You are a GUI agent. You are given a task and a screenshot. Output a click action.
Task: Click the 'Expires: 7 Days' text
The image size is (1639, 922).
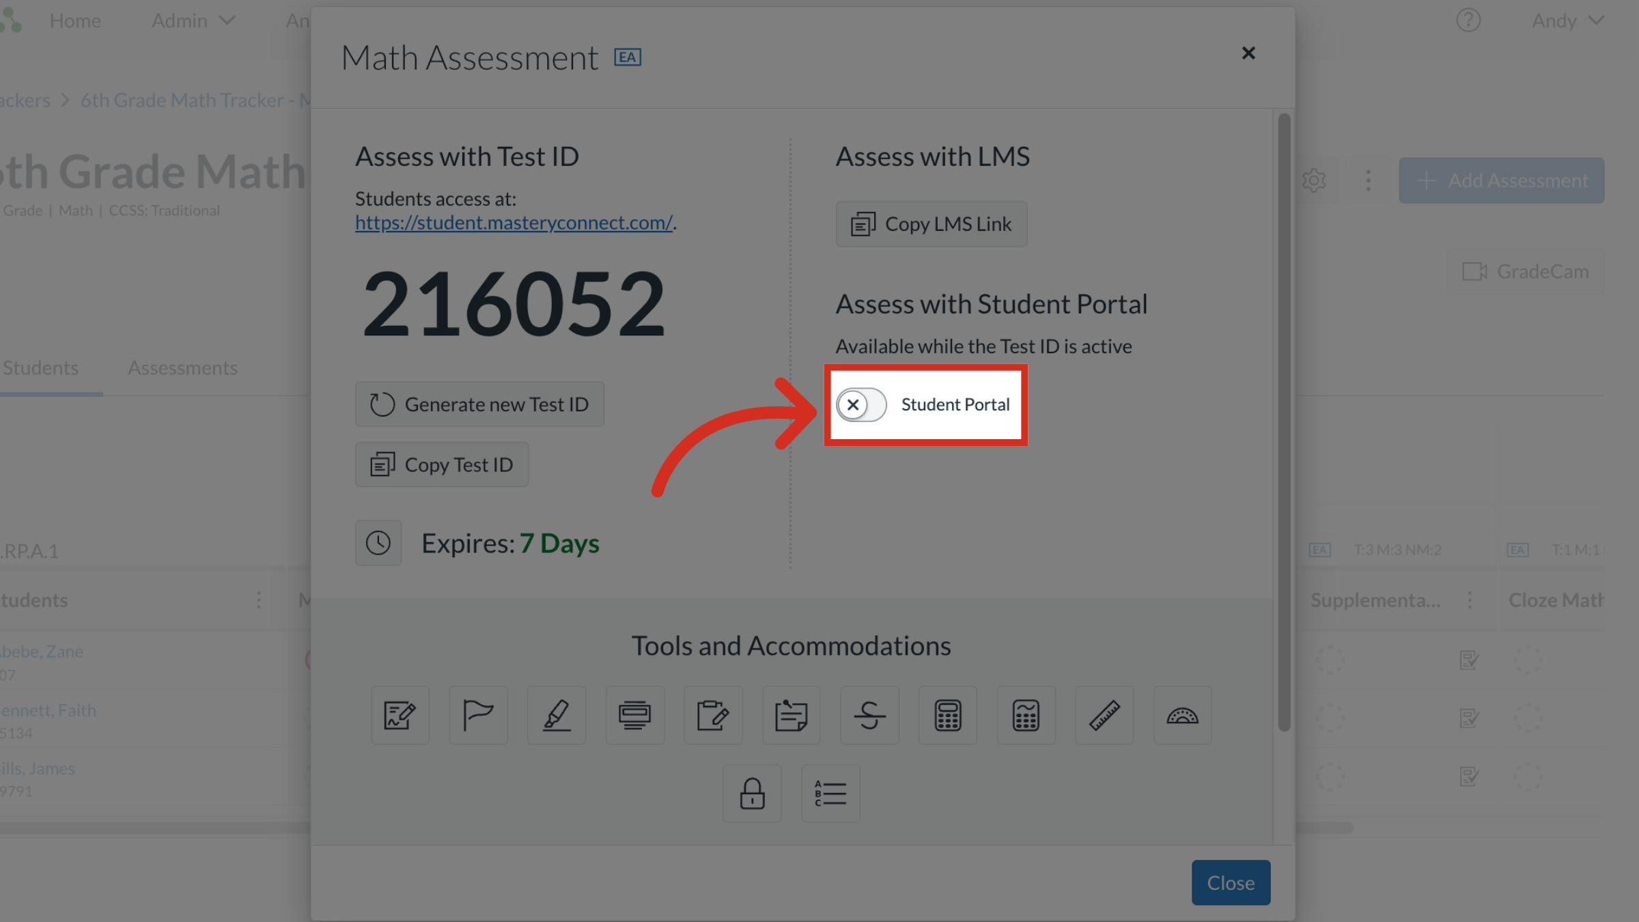[510, 544]
